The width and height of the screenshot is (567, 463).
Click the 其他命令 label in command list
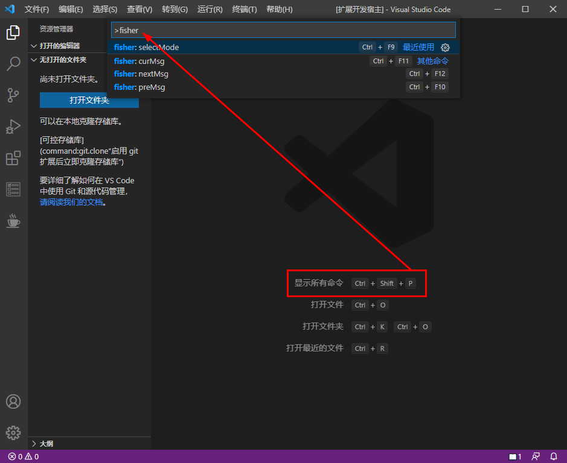coord(433,61)
